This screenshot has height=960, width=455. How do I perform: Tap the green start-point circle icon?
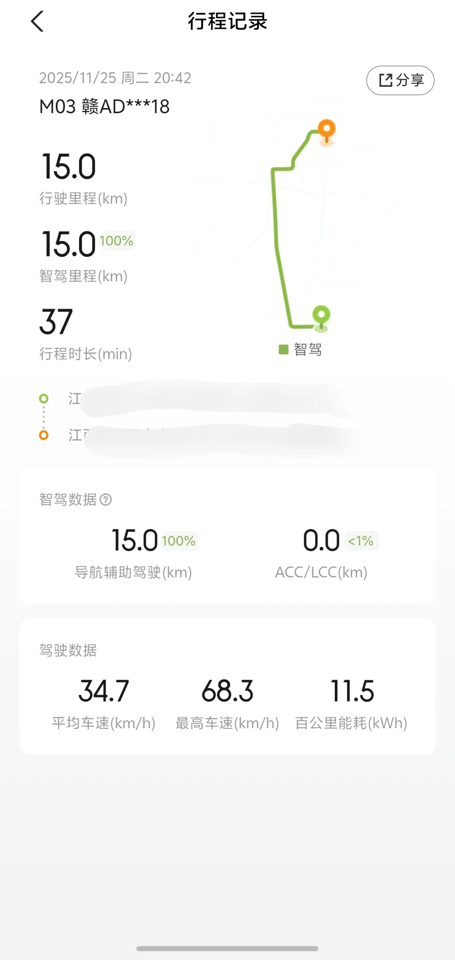pyautogui.click(x=44, y=399)
